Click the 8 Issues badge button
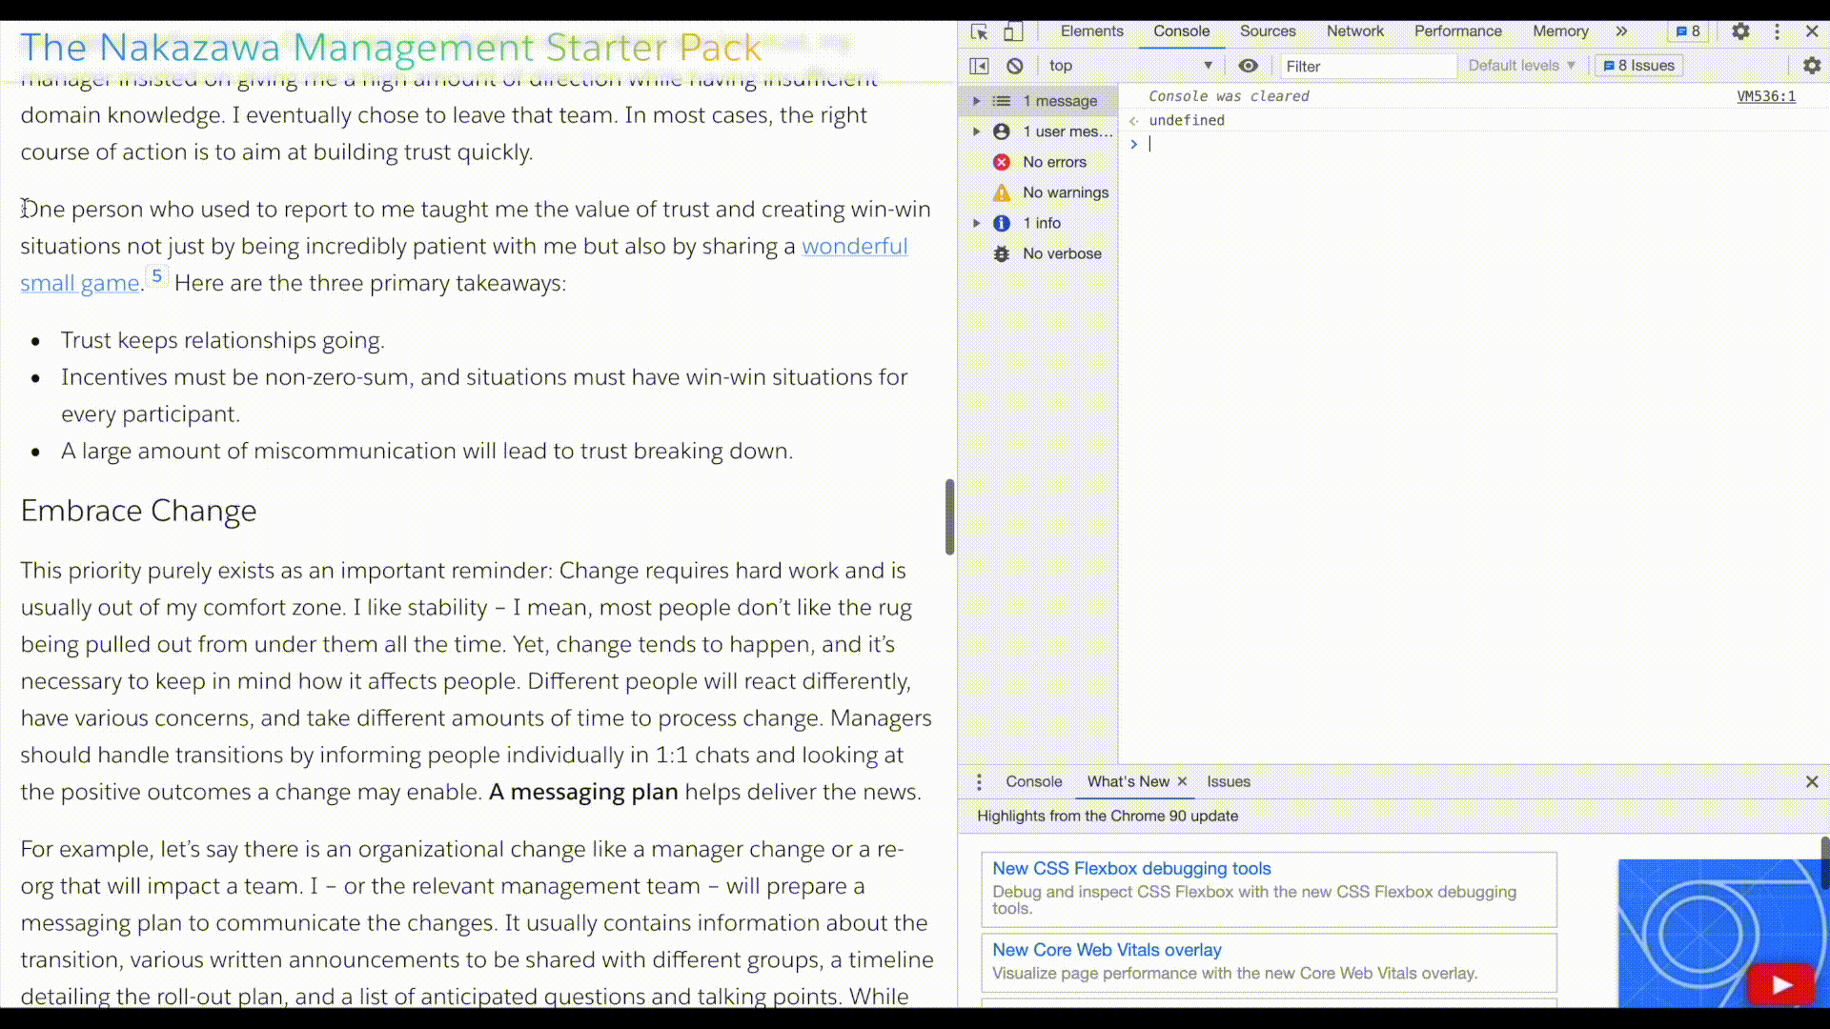 coord(1643,66)
